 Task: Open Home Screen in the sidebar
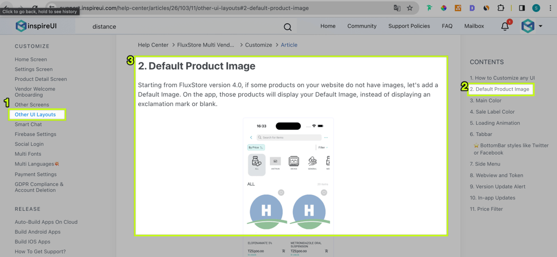[31, 59]
